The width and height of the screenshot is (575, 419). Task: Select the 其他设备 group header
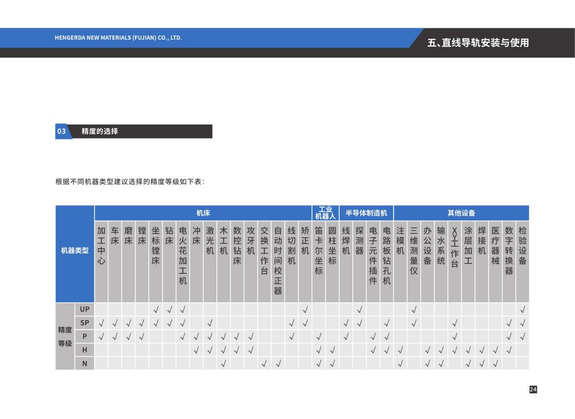point(461,213)
